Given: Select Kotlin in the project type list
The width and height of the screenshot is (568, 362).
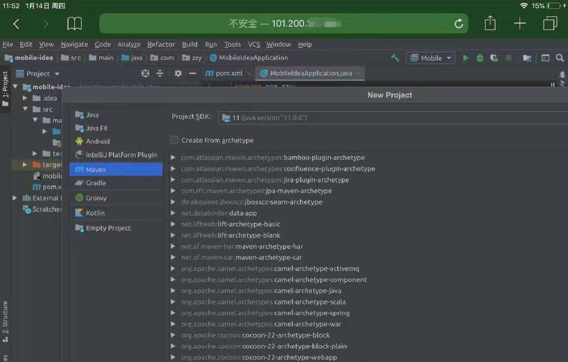Looking at the screenshot, I should 95,213.
